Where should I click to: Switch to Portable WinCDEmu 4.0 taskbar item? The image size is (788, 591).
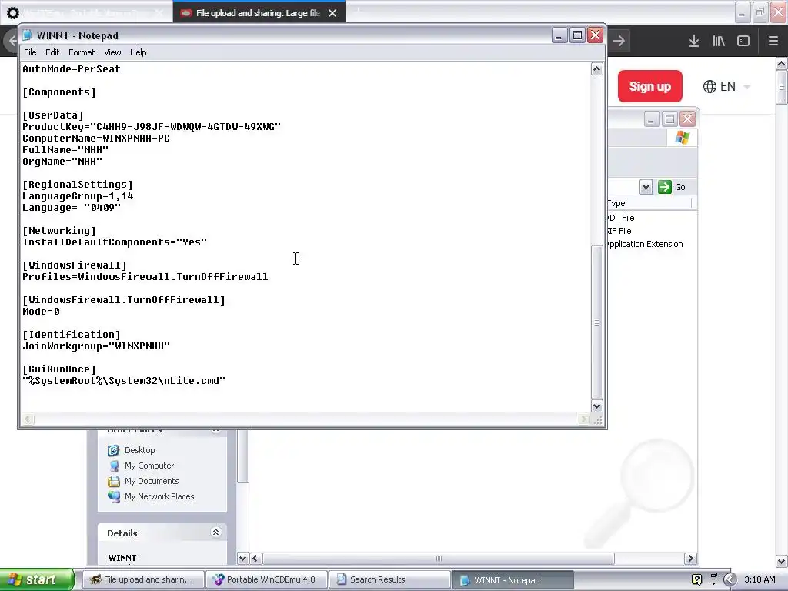coord(266,579)
